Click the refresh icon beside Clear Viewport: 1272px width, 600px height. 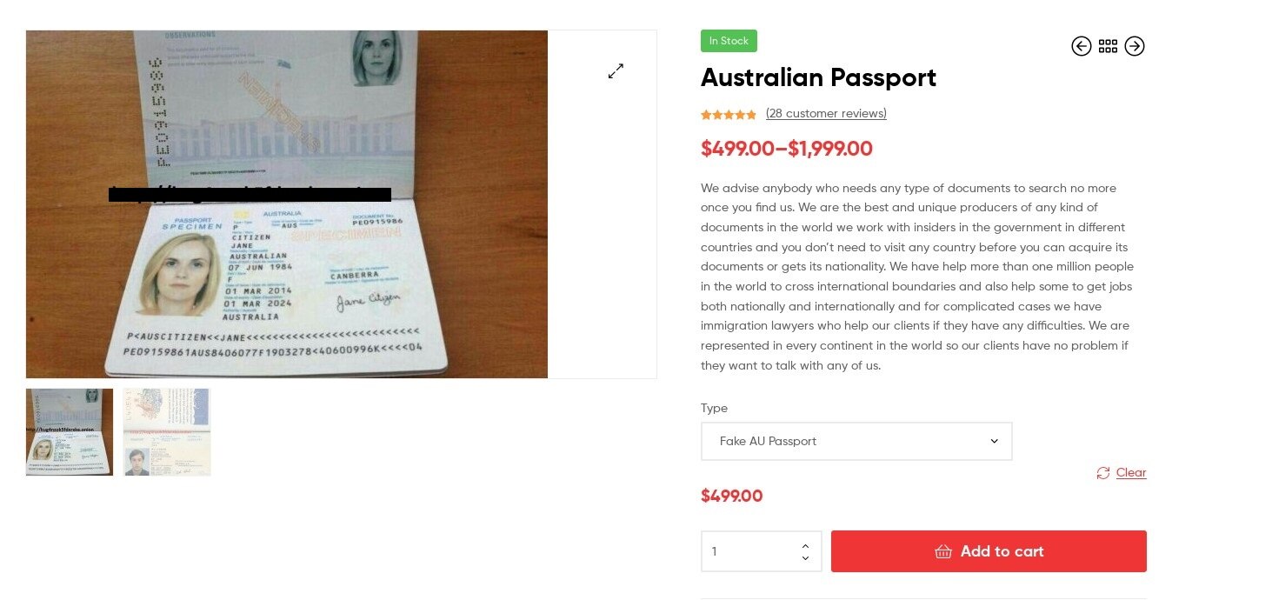[1103, 473]
